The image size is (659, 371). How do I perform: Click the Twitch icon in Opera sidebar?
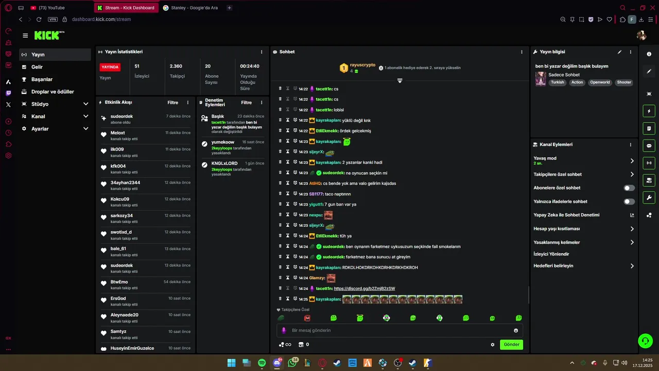tap(8, 93)
